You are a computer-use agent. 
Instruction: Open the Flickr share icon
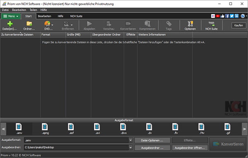tap(213, 16)
